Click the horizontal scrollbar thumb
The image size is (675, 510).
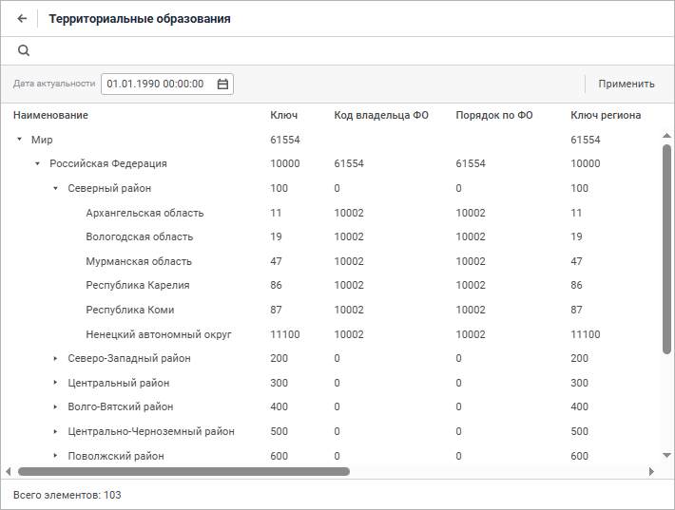183,471
